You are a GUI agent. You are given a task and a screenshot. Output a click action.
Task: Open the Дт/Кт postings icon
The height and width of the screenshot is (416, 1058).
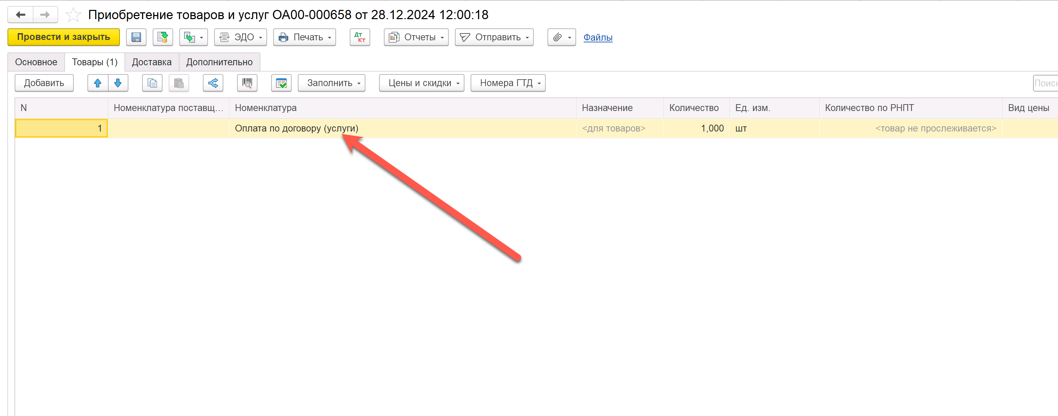pos(360,37)
